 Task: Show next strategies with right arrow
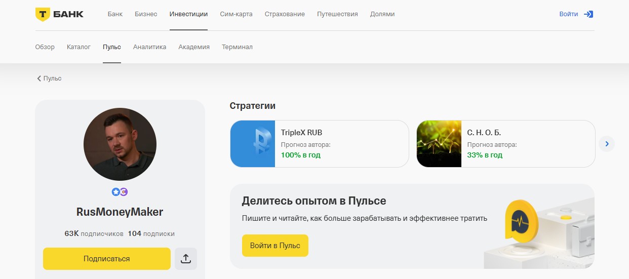click(607, 144)
